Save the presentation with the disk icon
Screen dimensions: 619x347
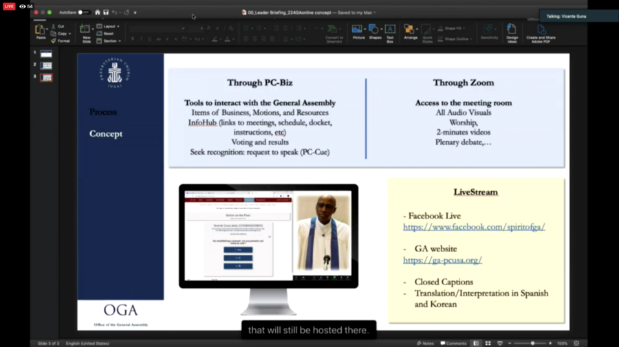click(106, 12)
